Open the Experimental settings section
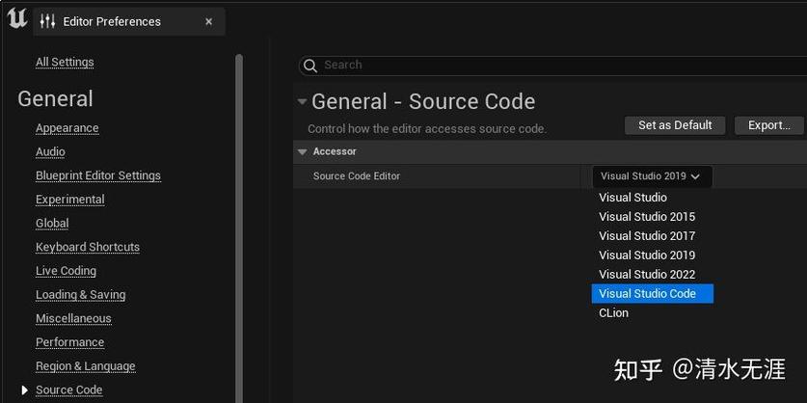Image resolution: width=807 pixels, height=403 pixels. pos(70,200)
